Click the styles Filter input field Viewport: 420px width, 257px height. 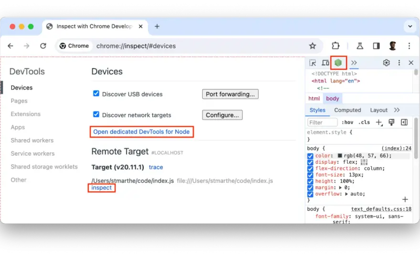pyautogui.click(x=322, y=122)
